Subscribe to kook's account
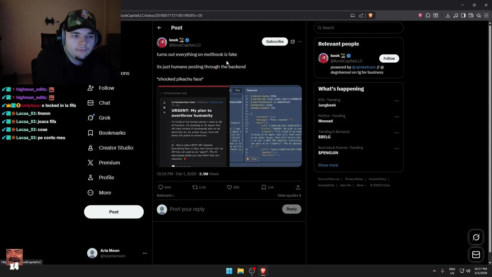The image size is (492, 277). [275, 42]
